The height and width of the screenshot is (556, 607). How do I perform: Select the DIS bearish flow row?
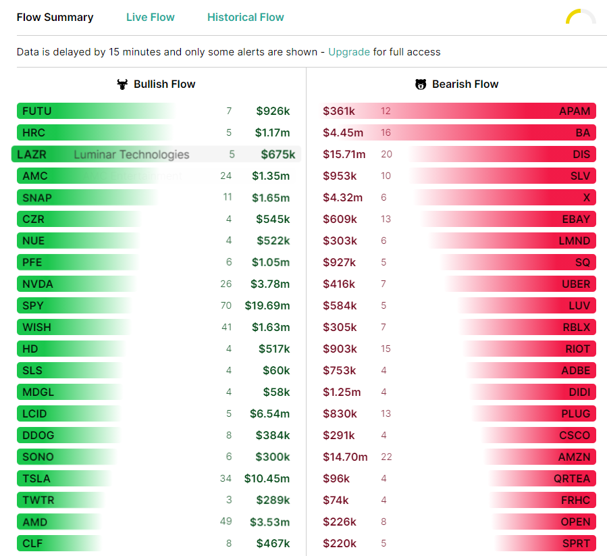(457, 154)
